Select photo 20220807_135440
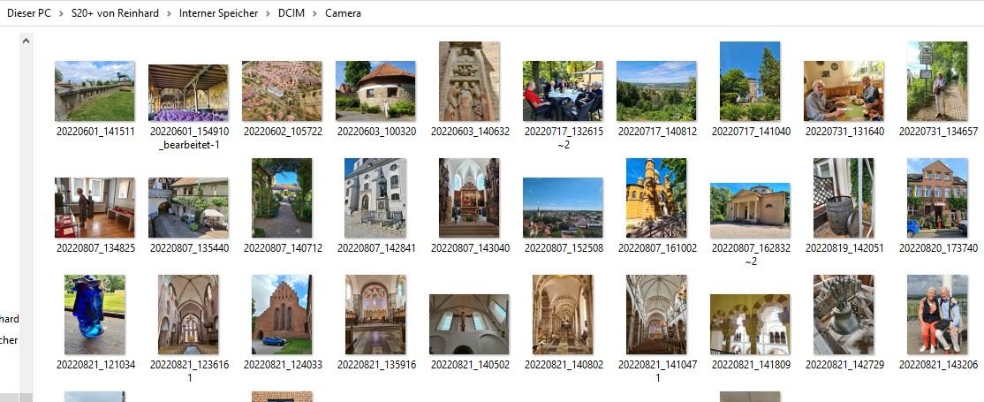The width and height of the screenshot is (984, 402). pyautogui.click(x=188, y=208)
